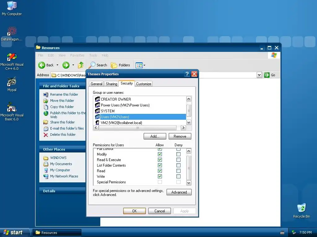317x237 pixels.
Task: Open Advanced security settings
Action: 179,192
